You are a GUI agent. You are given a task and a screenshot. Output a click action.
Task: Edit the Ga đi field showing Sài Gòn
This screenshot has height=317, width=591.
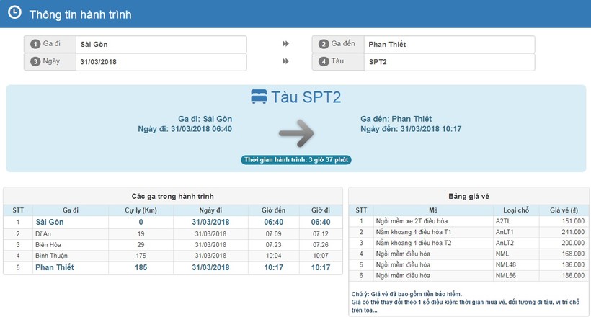point(161,45)
